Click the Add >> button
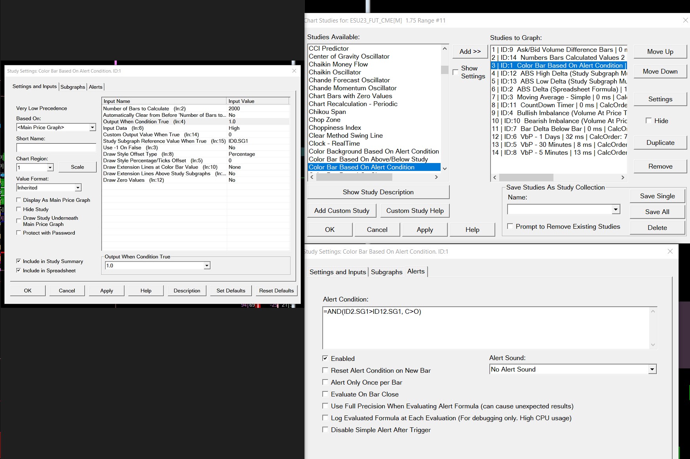Image resolution: width=690 pixels, height=459 pixels. click(470, 51)
